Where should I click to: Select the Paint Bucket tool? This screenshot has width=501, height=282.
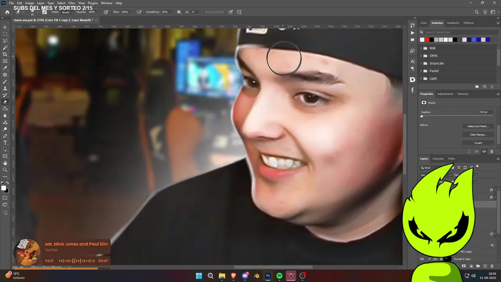click(5, 109)
